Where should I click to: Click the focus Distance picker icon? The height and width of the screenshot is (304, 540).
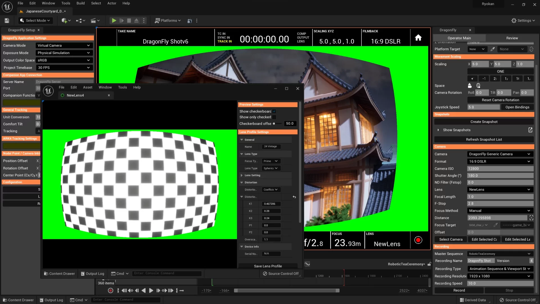[x=531, y=218]
